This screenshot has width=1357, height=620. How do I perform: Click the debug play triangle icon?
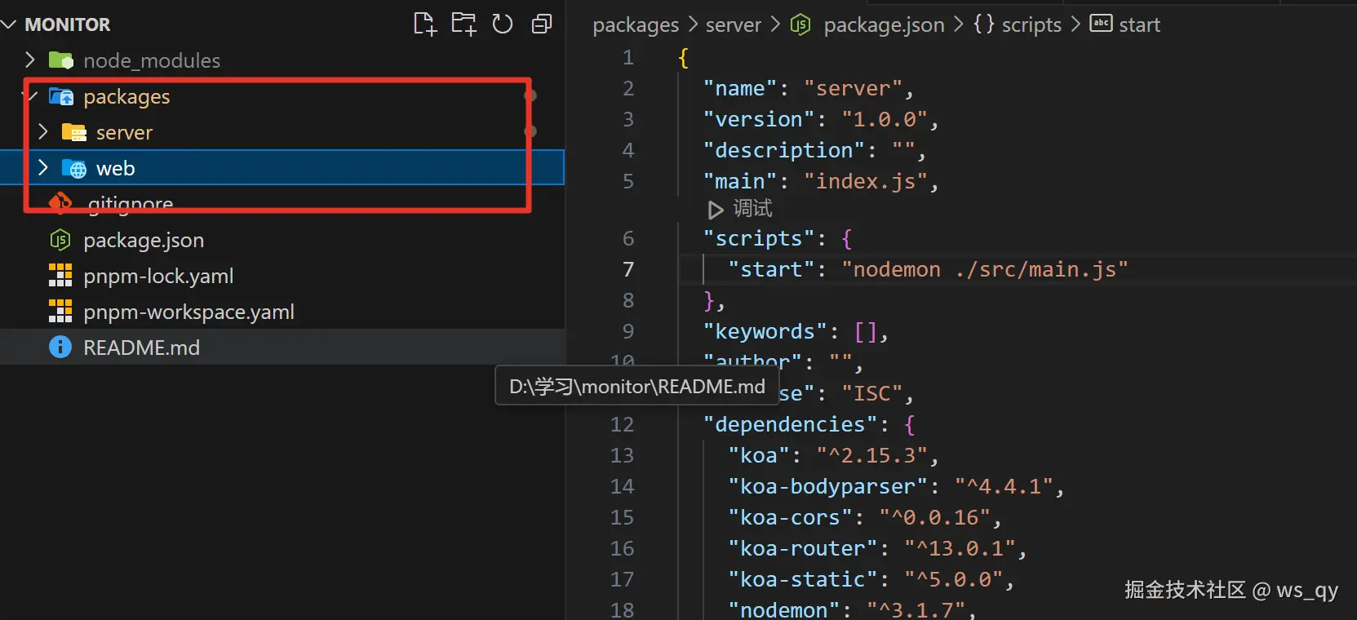(715, 210)
